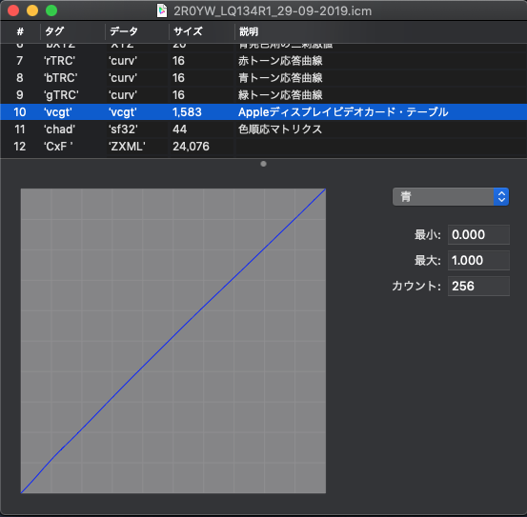Select the 'rTRC' tag row
The height and width of the screenshot is (517, 527).
(263, 61)
